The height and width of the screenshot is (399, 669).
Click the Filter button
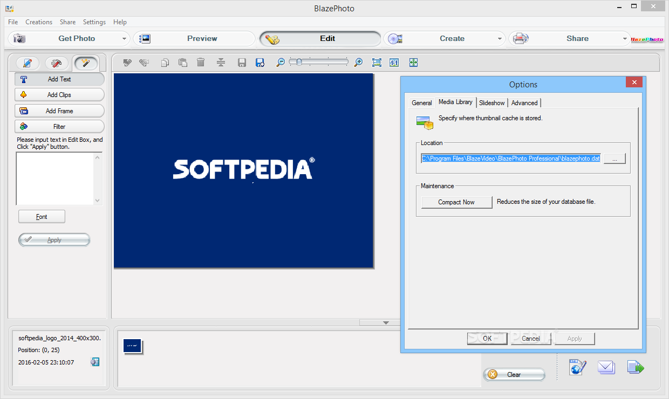click(59, 127)
